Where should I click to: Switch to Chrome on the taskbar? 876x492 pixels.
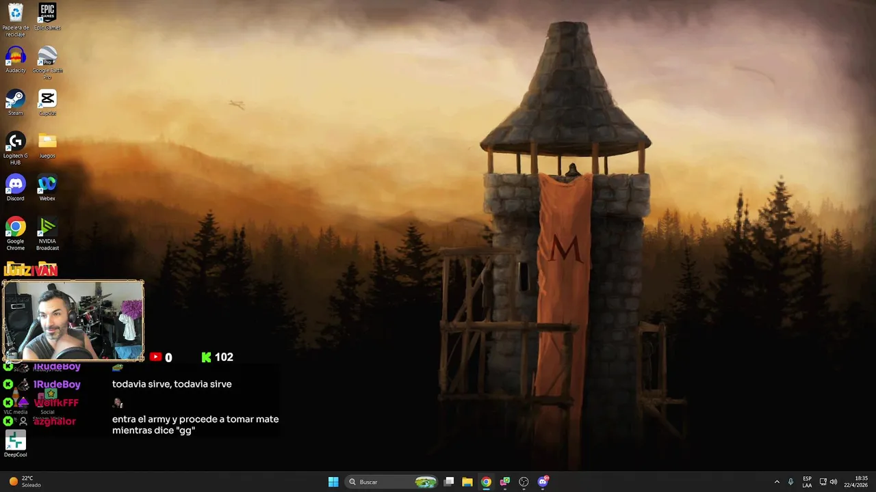486,482
